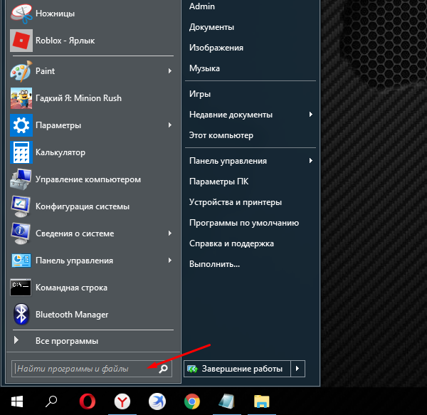Open Игры from the Start menu

pyautogui.click(x=200, y=94)
